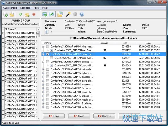
Task: Click the new audio group icon
Action: pos(5,14)
